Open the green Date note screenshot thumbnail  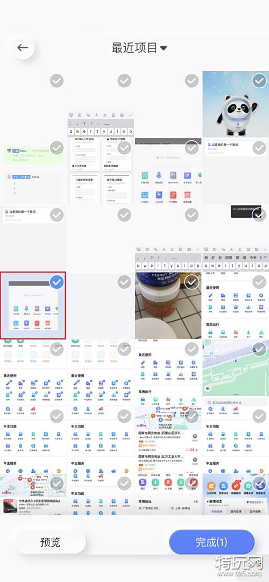click(33, 172)
